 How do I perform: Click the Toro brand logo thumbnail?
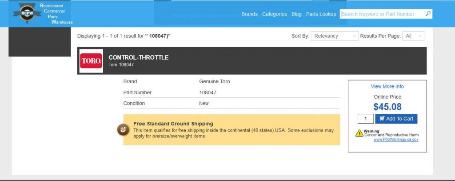91,61
